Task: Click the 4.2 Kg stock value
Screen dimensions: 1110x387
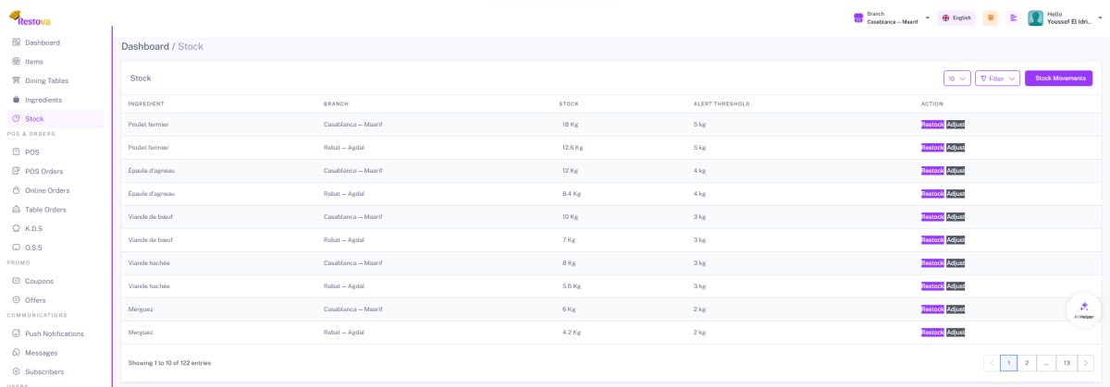Action: (x=572, y=333)
